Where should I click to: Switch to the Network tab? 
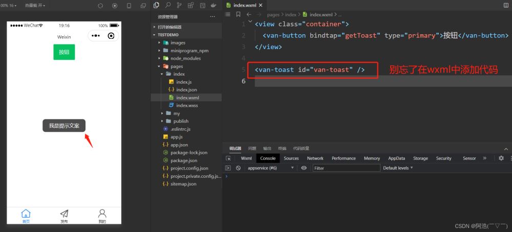(x=315, y=158)
